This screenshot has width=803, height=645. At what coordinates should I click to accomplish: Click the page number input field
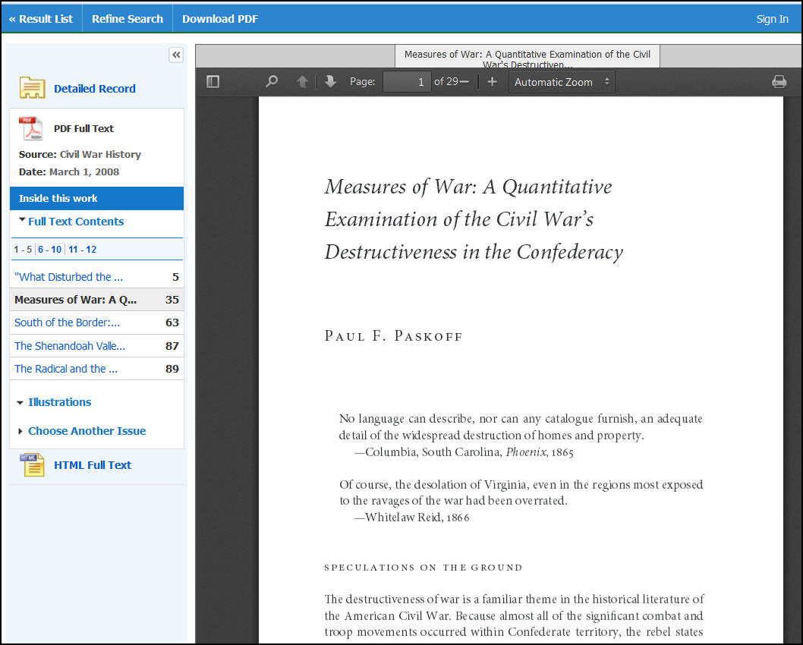407,81
